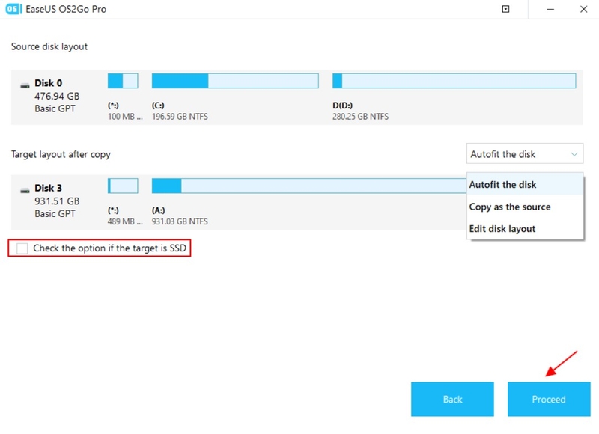The image size is (599, 434).
Task: Choose Edit disk layout option
Action: point(525,229)
